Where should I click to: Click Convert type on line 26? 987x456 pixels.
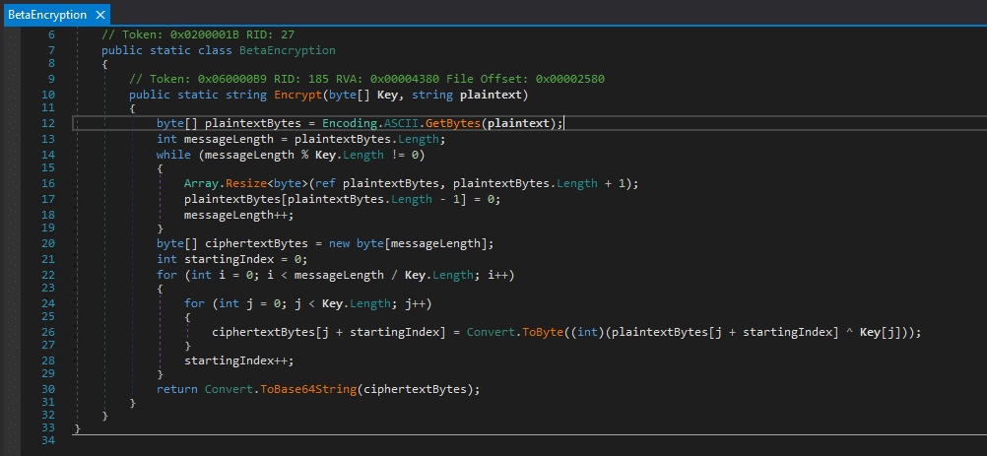[491, 332]
